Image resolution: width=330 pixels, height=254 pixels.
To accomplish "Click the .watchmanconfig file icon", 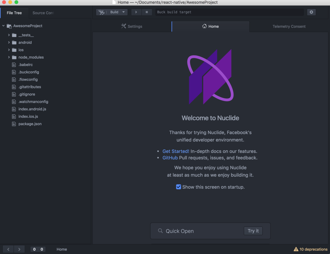I will (x=14, y=102).
